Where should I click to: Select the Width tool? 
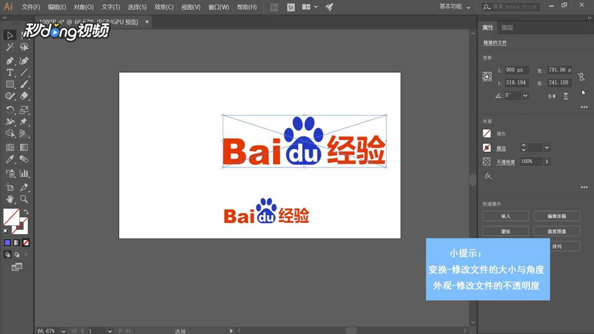point(10,122)
